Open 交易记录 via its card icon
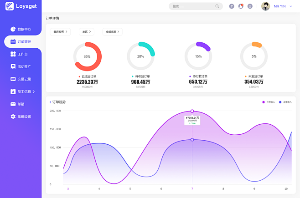The width and height of the screenshot is (300, 198). [x=13, y=79]
